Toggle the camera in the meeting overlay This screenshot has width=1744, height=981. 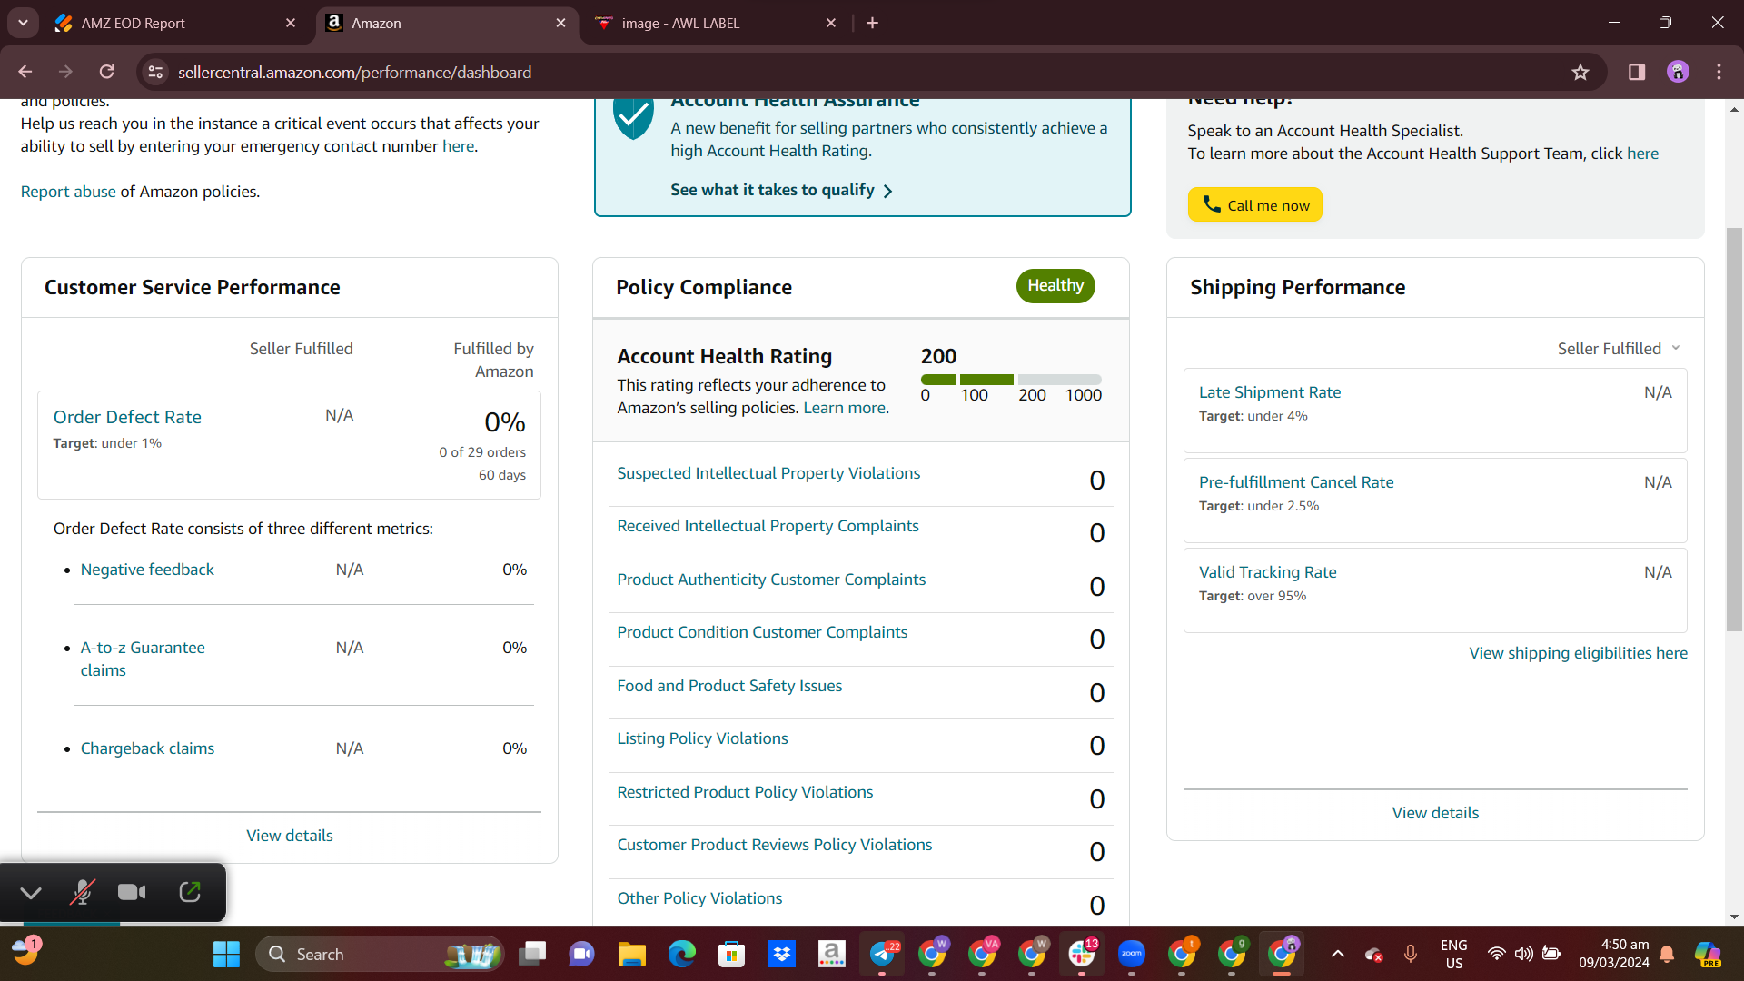click(x=132, y=892)
